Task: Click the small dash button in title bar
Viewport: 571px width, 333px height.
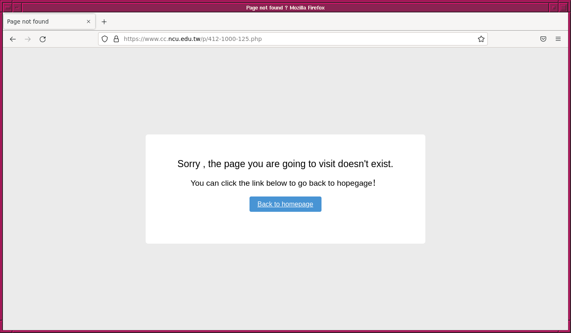Action: [17, 7]
